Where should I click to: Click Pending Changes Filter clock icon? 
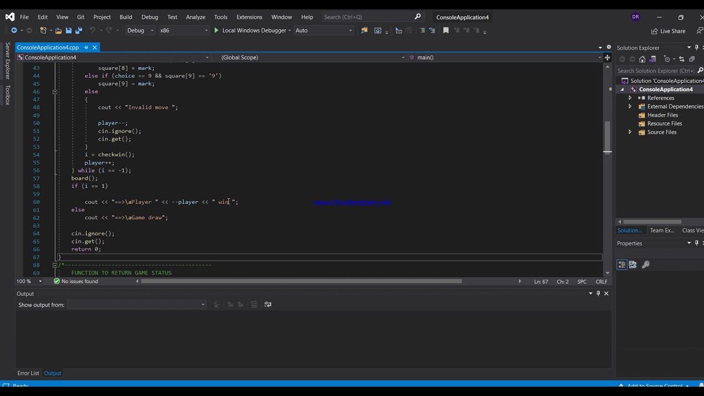[x=667, y=59]
